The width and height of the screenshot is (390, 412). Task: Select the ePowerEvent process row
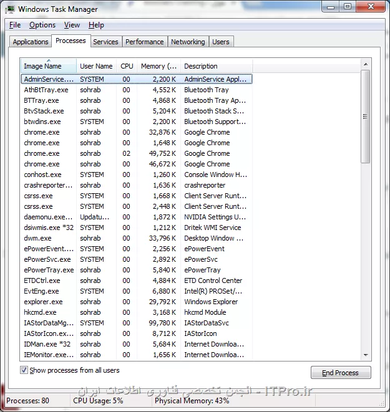click(137, 249)
